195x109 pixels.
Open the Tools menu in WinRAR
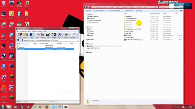pyautogui.click(x=29, y=31)
